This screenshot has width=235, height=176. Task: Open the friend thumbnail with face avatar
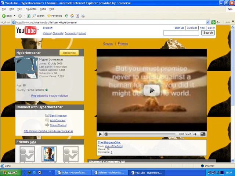point(49,154)
